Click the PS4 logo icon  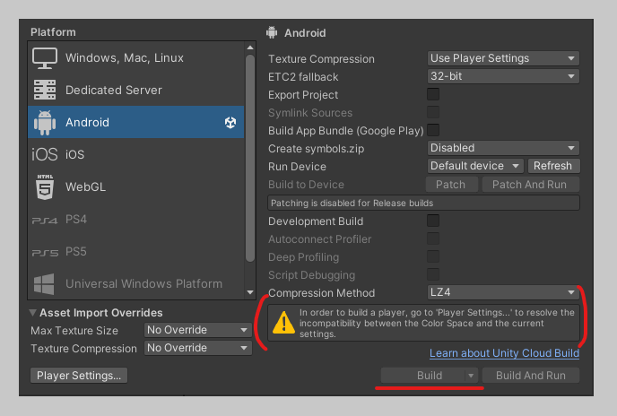45,221
